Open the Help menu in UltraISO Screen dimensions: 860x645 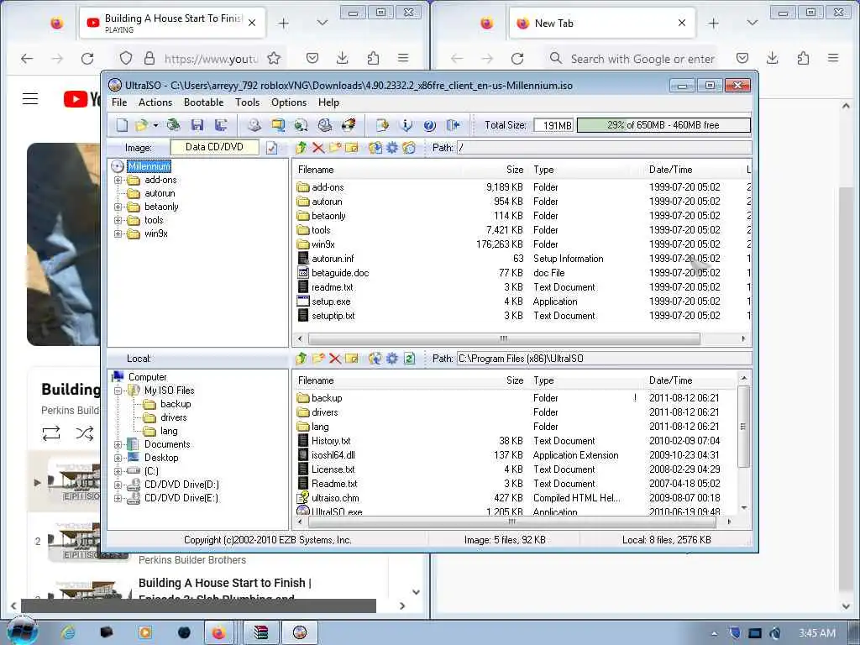click(x=328, y=102)
